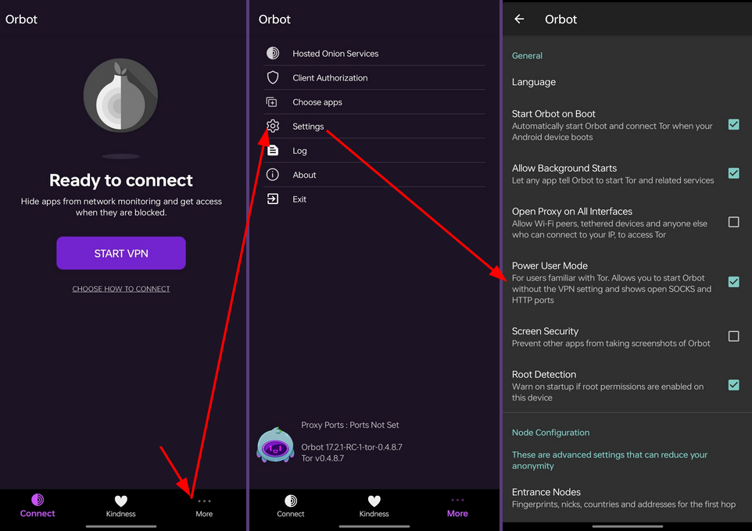Click the START VPN button
The height and width of the screenshot is (531, 752).
click(121, 253)
